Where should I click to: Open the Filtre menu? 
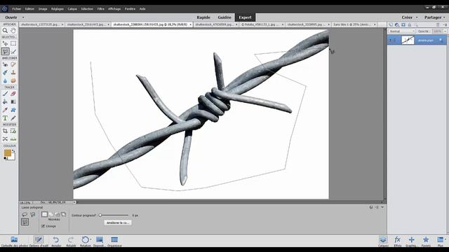pyautogui.click(x=100, y=9)
